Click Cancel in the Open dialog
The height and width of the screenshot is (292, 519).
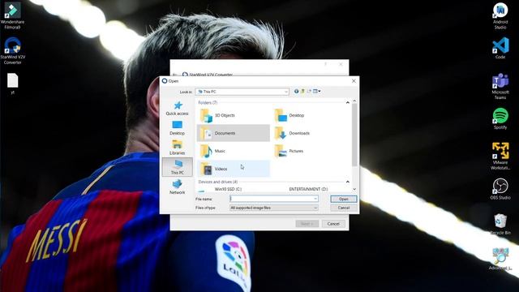[x=344, y=208]
